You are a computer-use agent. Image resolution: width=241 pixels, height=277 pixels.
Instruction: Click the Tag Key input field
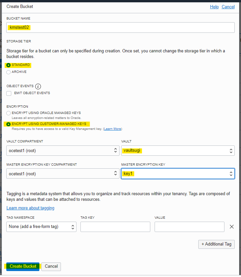[115, 227]
